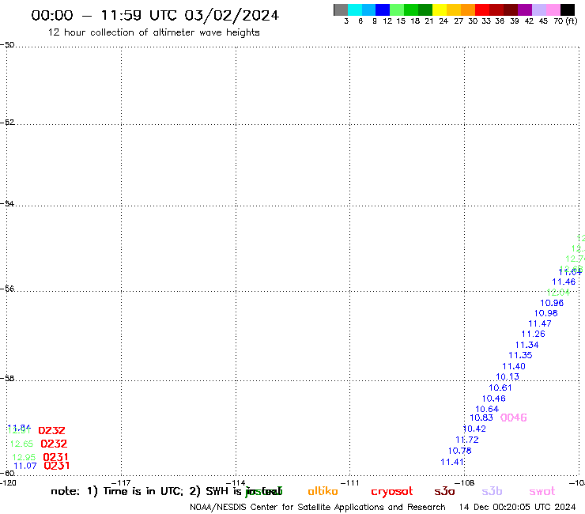The height and width of the screenshot is (514, 585).
Task: Select the cyan swatch in the wave height scale
Action: point(355,9)
